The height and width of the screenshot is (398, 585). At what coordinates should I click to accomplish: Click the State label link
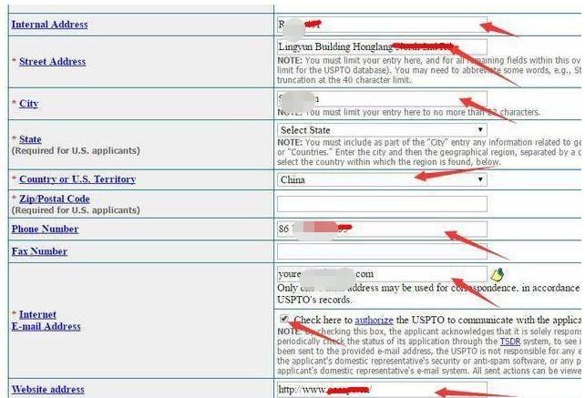[x=30, y=139]
